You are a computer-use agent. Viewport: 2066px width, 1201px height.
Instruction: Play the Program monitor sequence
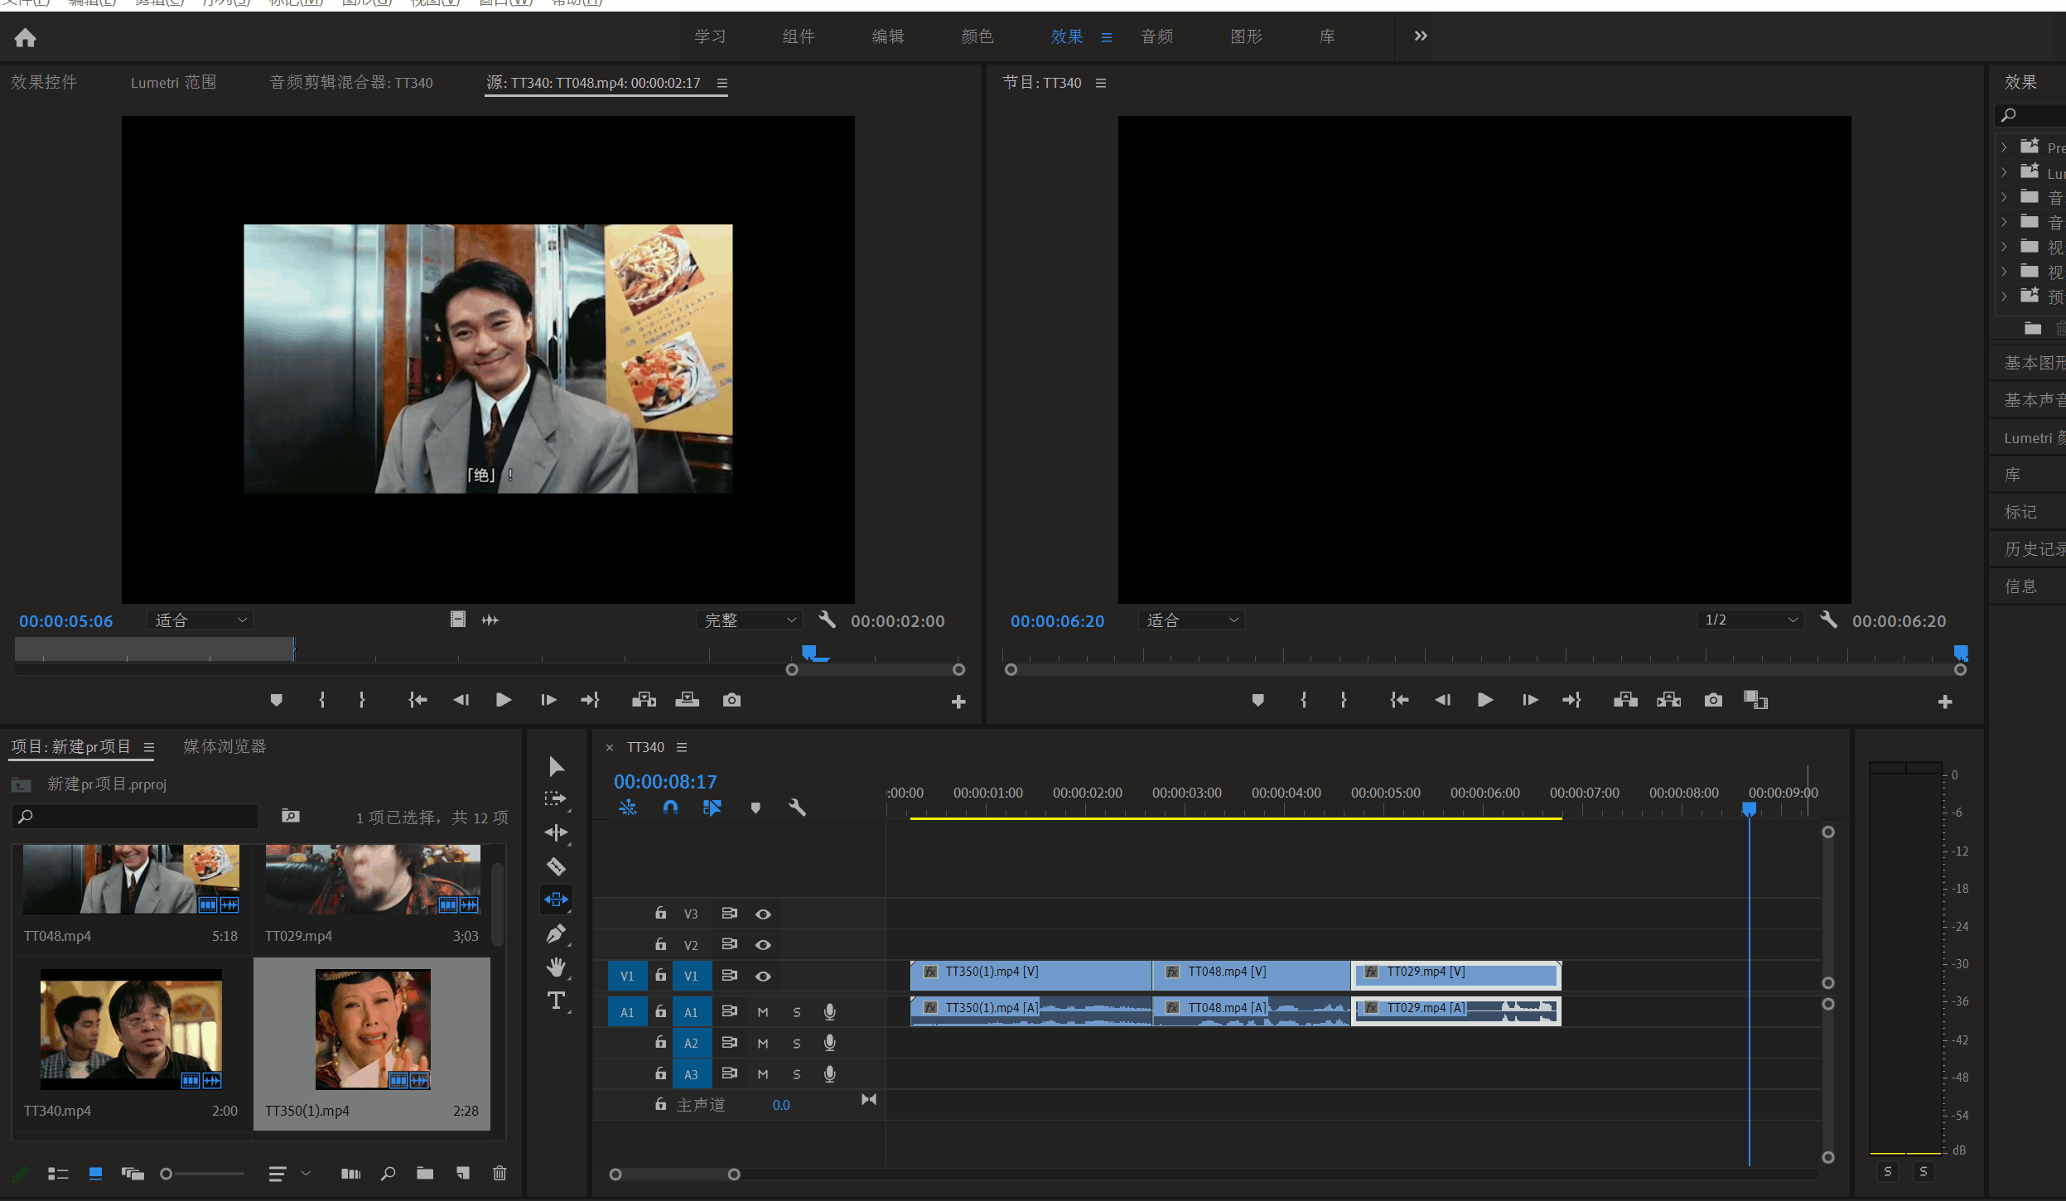(1485, 700)
